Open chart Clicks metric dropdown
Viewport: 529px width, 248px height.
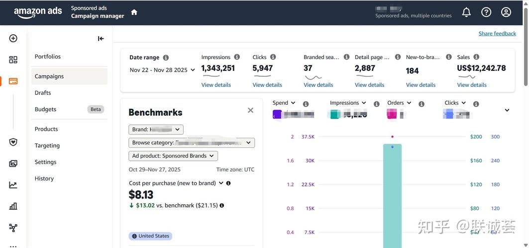pyautogui.click(x=455, y=103)
